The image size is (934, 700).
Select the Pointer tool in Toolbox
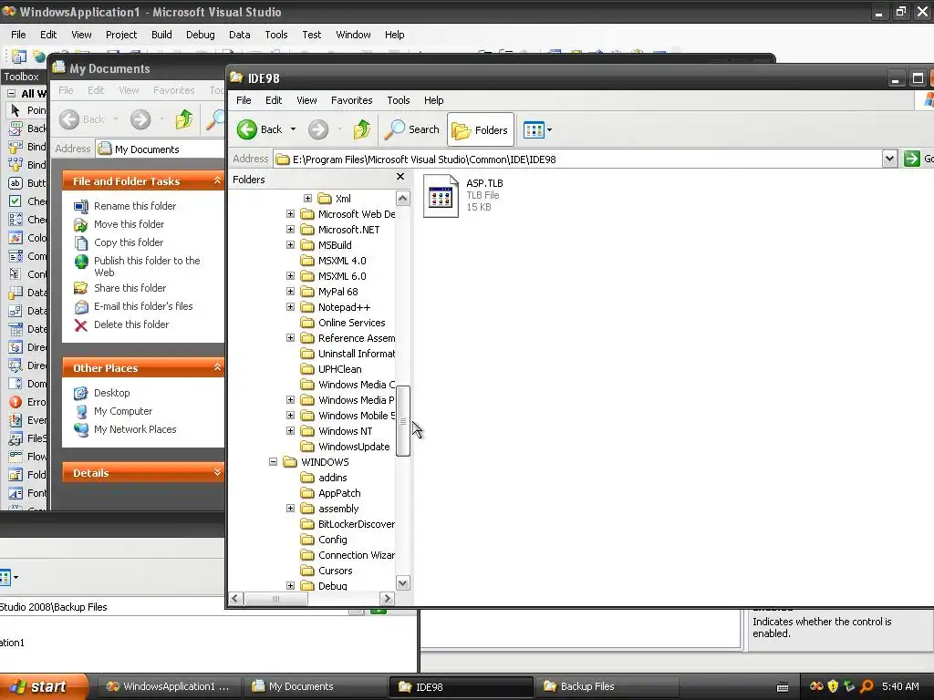(x=27, y=110)
